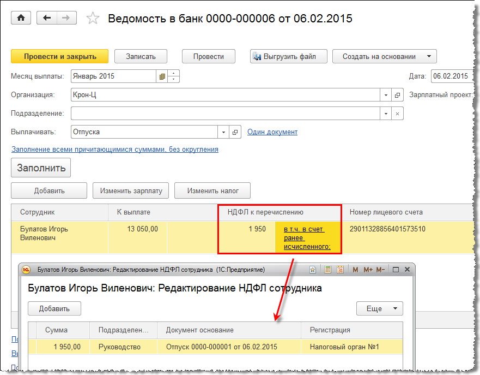
Task: Open the Еще menu in popup
Action: pyautogui.click(x=379, y=308)
